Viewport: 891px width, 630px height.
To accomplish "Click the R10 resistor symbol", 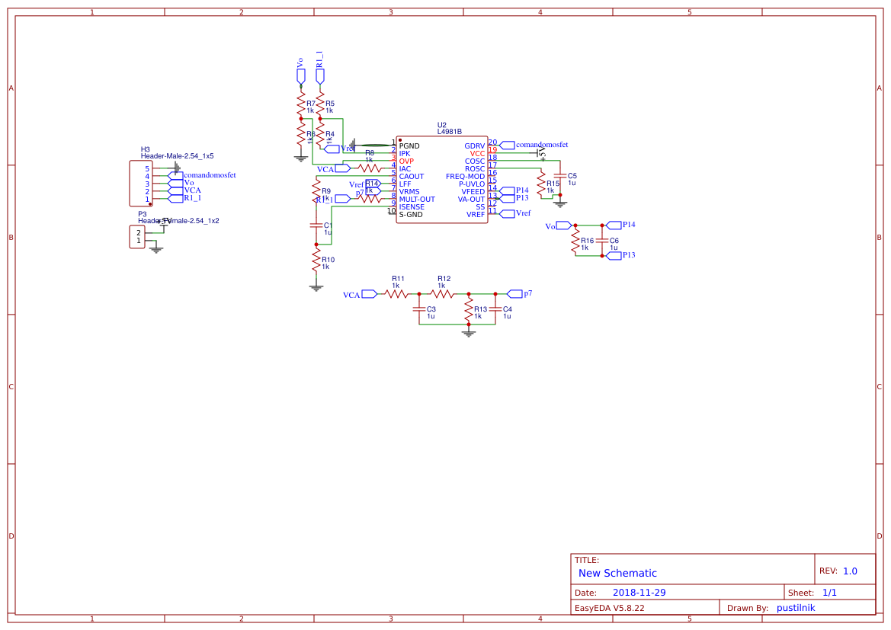I will [x=316, y=262].
